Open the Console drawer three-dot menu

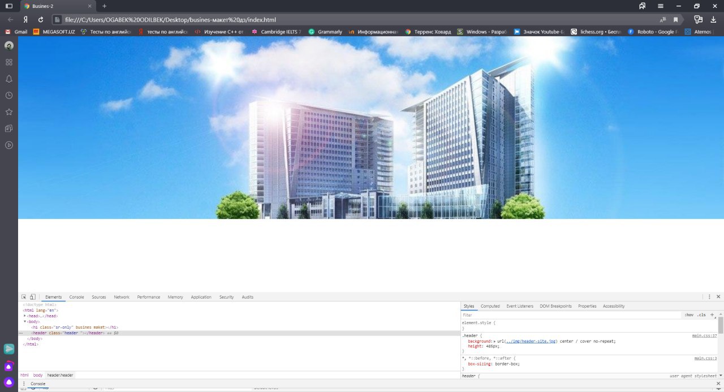coord(24,384)
